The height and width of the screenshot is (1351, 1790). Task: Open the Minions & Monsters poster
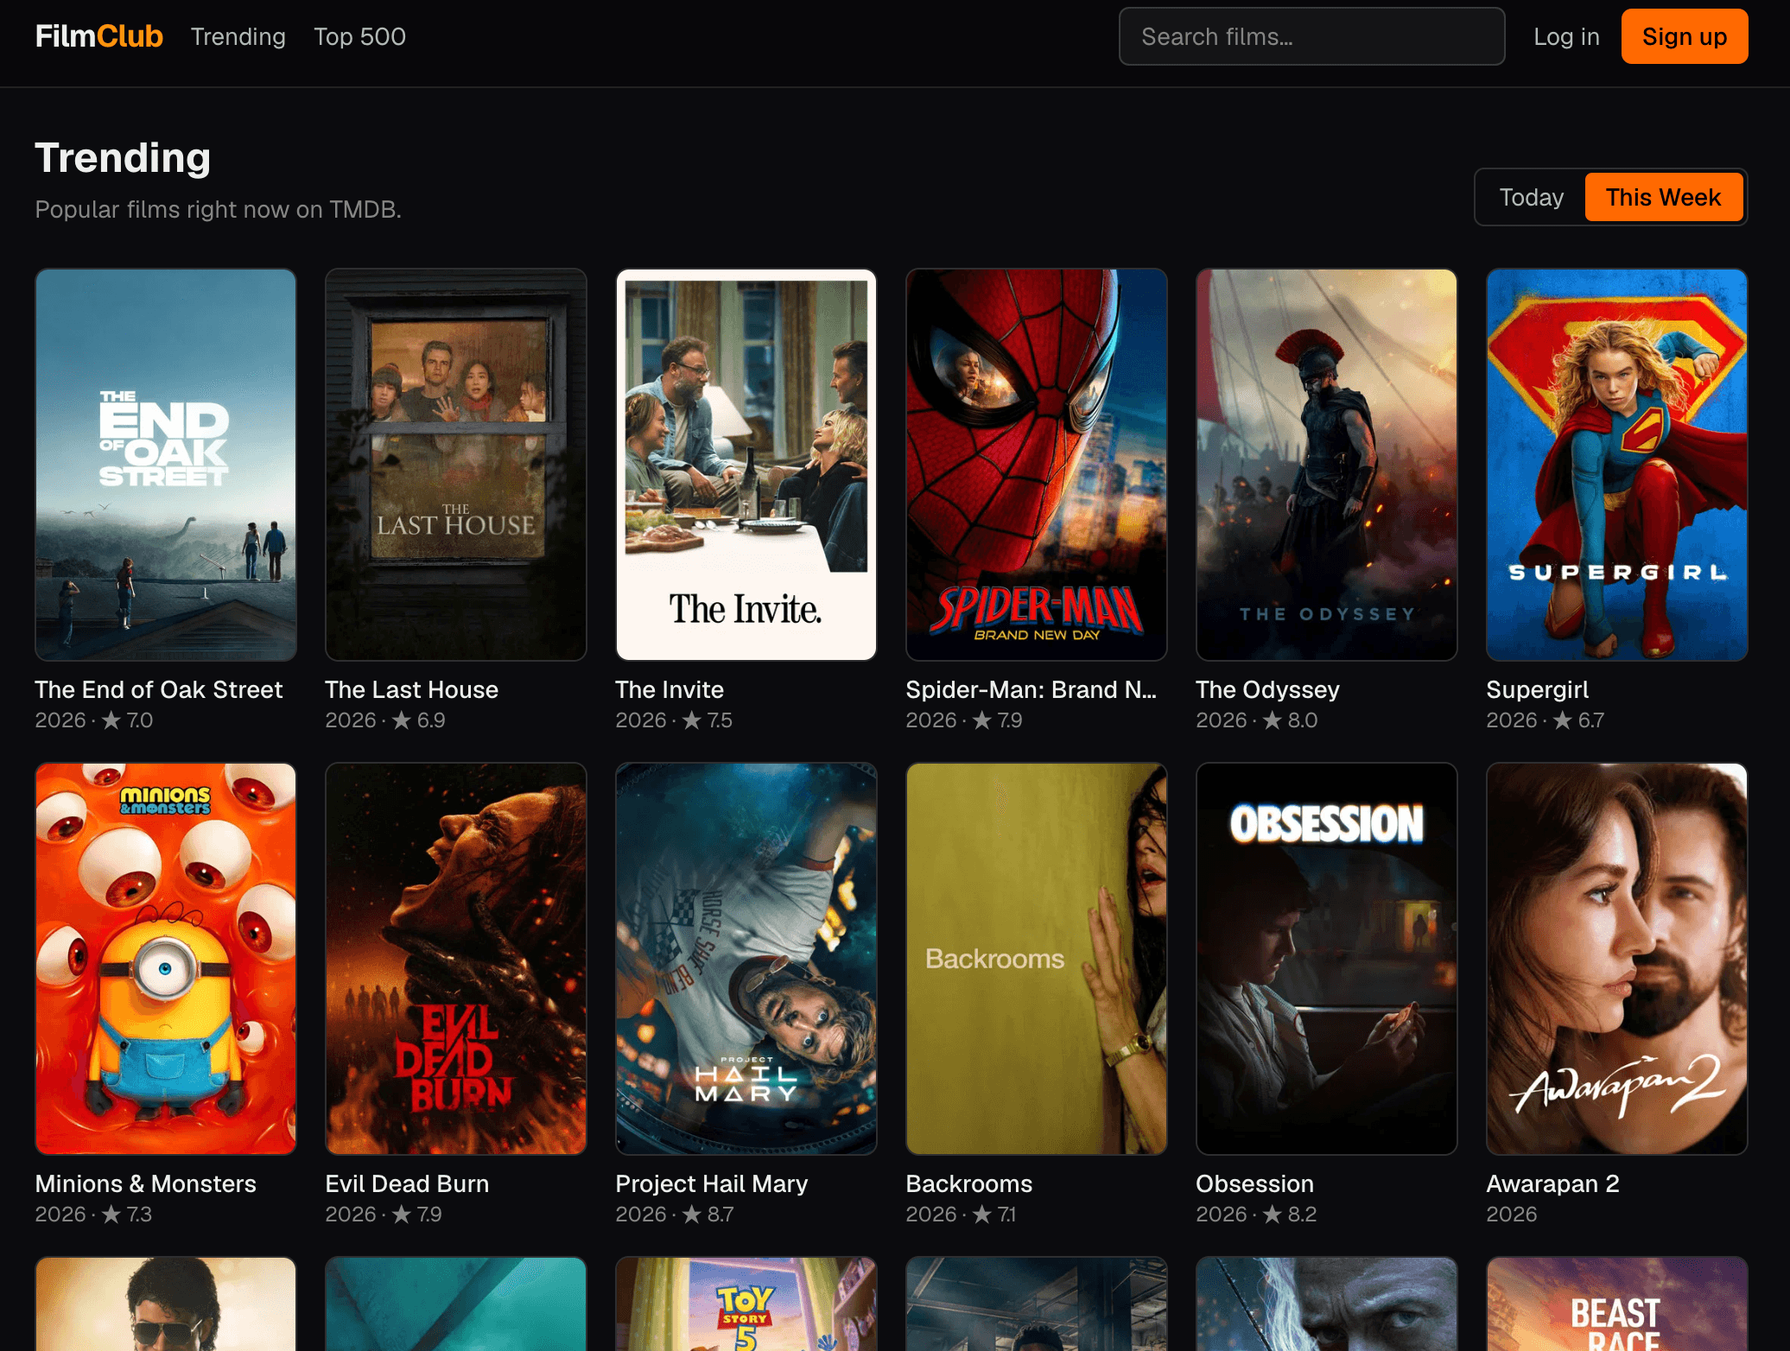click(166, 959)
